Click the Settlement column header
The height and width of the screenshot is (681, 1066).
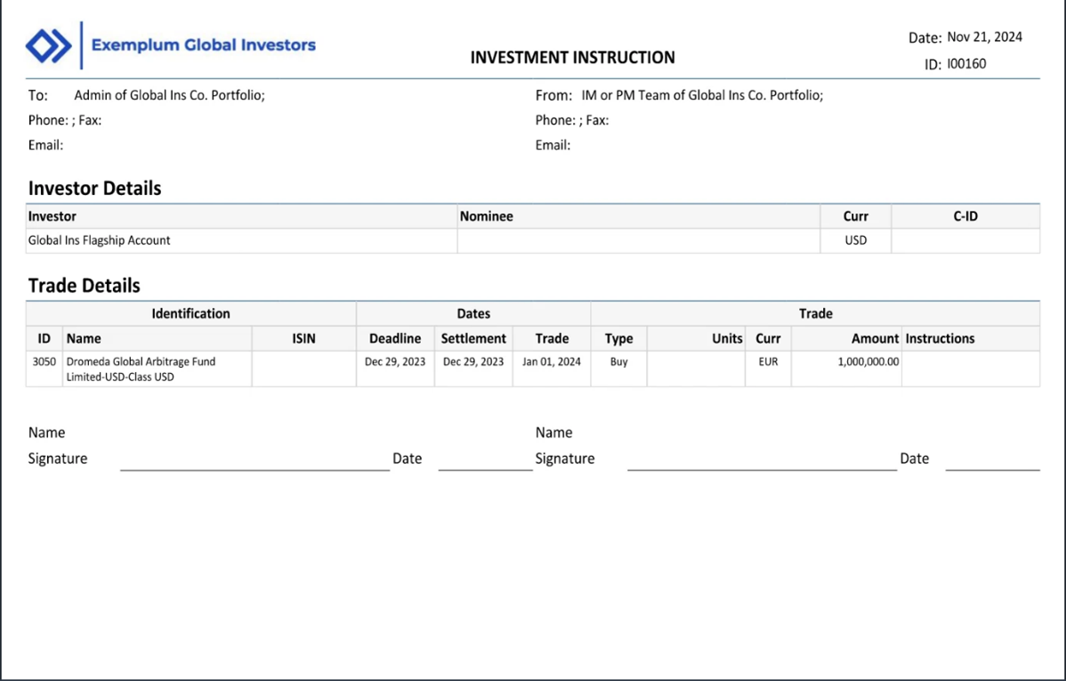coord(473,339)
